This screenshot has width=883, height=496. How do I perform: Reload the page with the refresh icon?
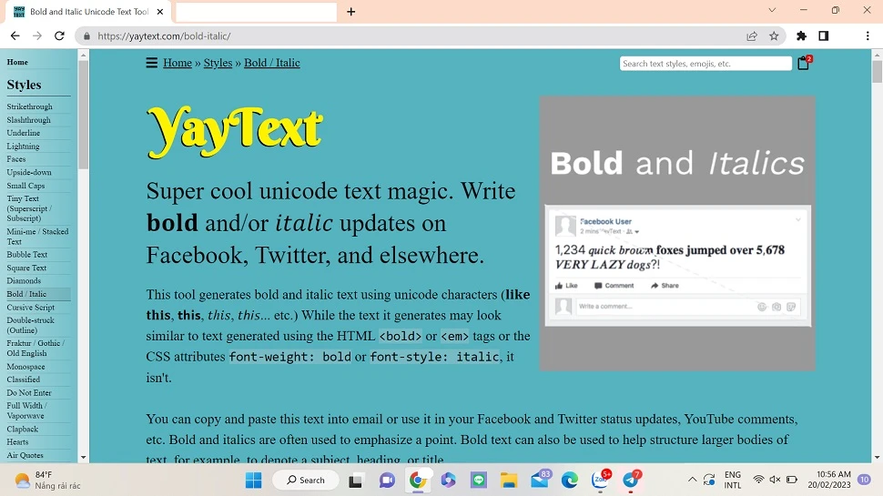tap(59, 36)
